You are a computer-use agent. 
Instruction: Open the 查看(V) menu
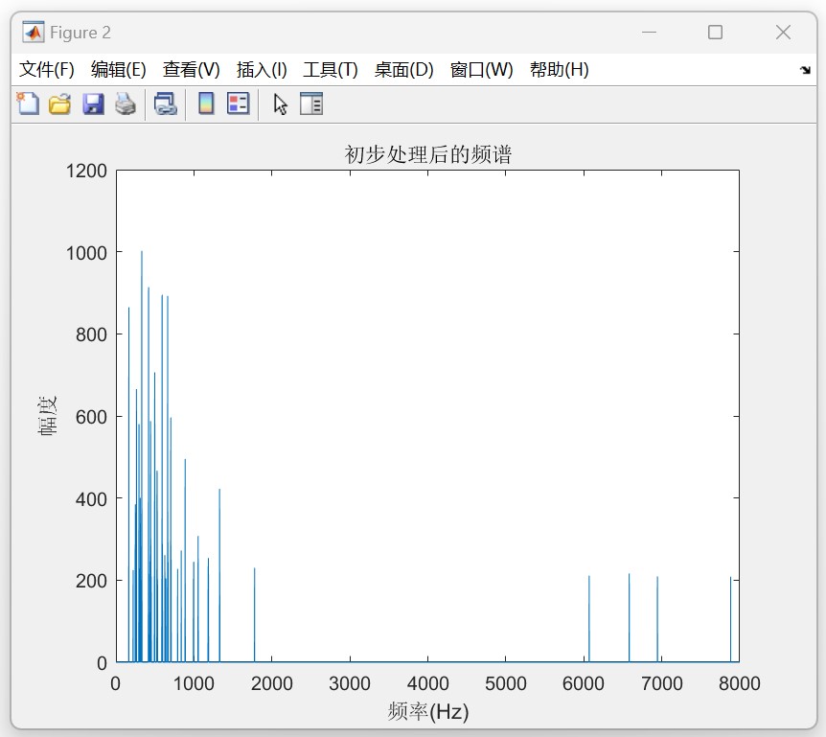[192, 70]
